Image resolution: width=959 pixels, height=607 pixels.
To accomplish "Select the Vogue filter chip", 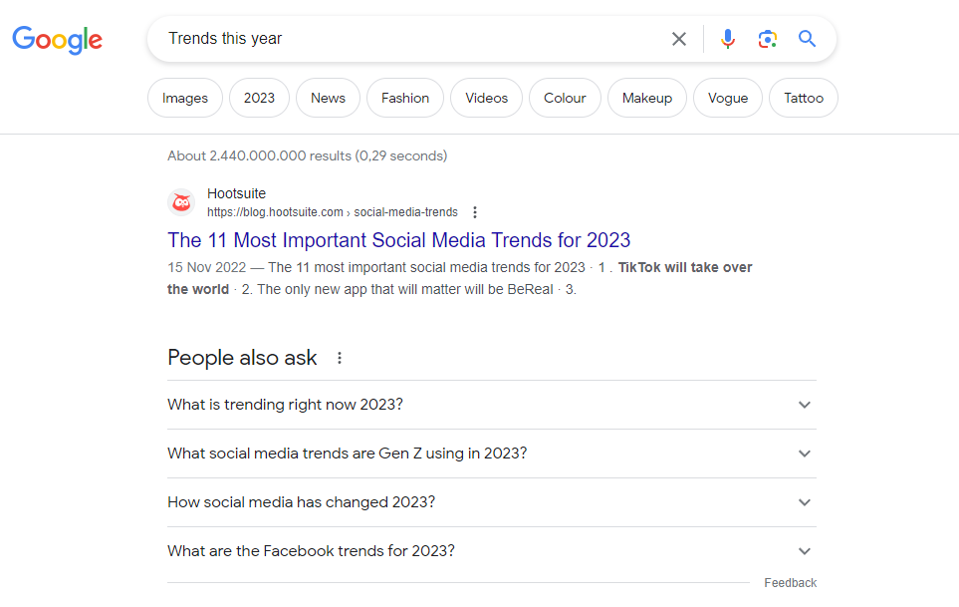I will (x=728, y=98).
